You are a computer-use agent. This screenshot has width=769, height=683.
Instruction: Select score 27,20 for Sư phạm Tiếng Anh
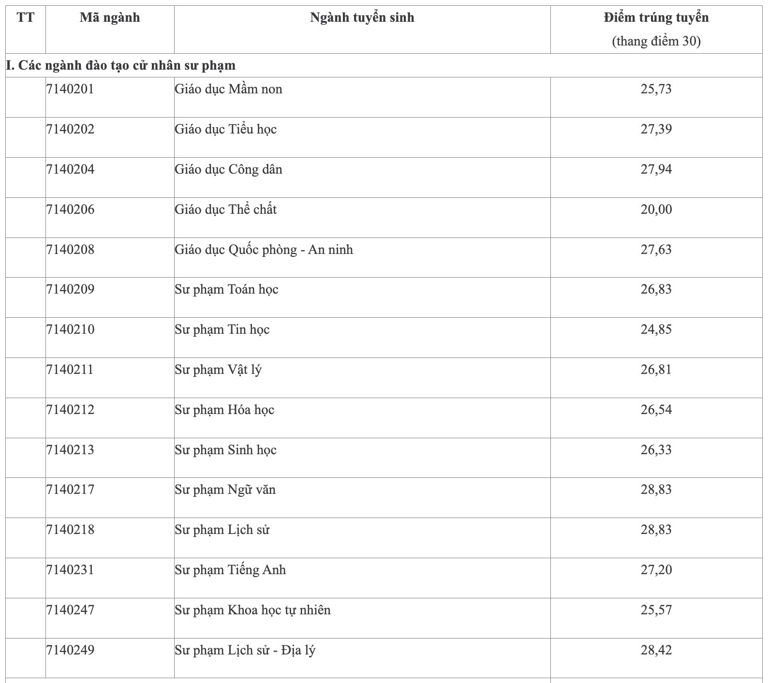tap(656, 570)
